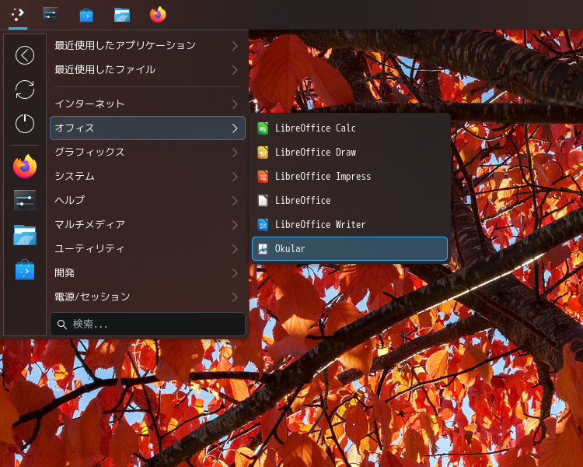This screenshot has height=467, width=583.
Task: Click the restart icon in the menu sidebar
Action: 25,90
